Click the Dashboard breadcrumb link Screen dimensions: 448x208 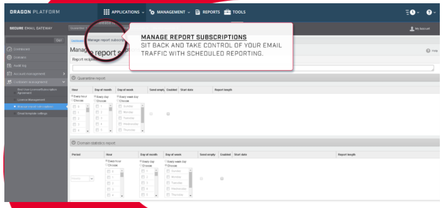[x=77, y=40]
